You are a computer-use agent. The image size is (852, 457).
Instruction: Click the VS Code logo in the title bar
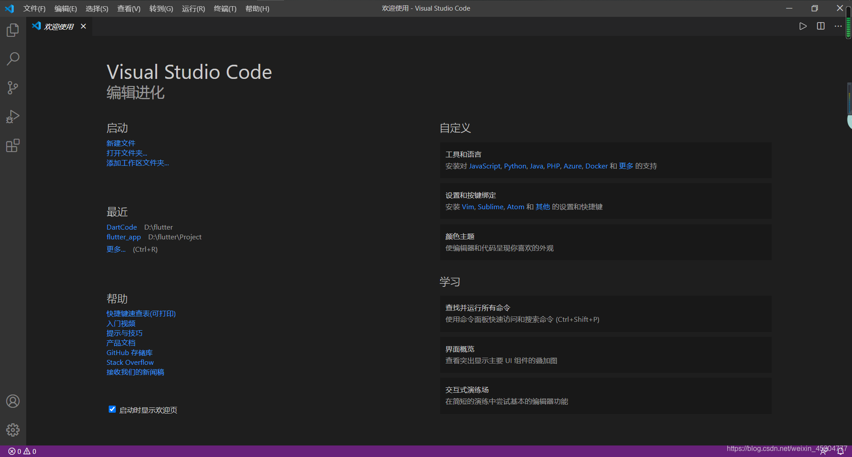click(x=9, y=8)
